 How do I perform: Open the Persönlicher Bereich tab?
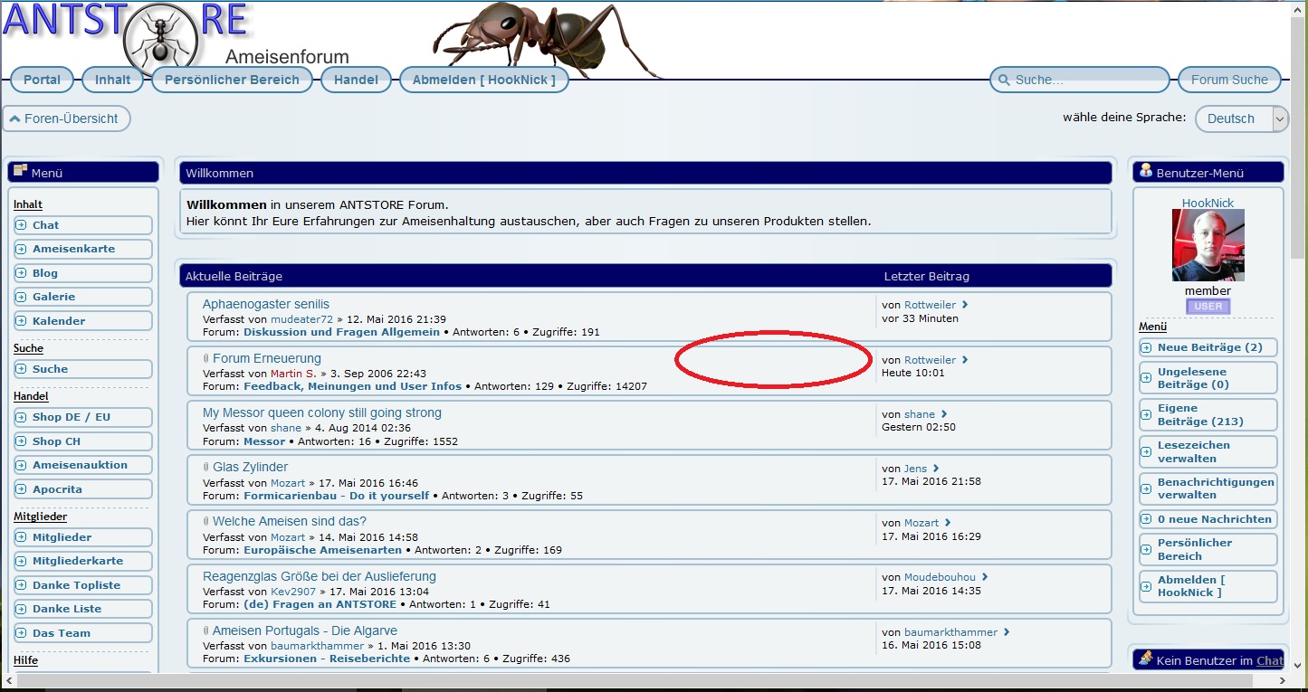click(x=232, y=80)
